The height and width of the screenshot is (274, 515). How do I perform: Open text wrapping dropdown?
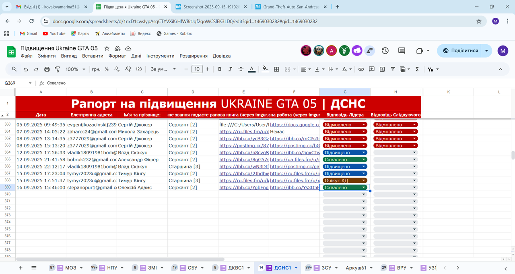(x=333, y=69)
